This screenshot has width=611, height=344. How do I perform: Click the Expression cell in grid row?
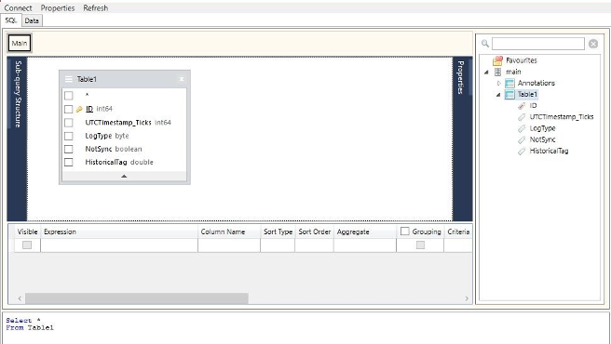tap(119, 245)
